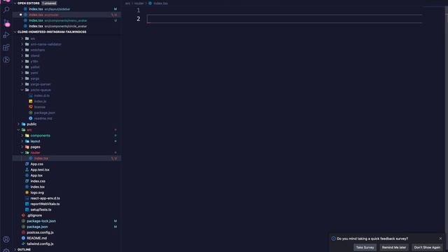Expand the components folder
This screenshot has height=252, width=448.
point(22,136)
